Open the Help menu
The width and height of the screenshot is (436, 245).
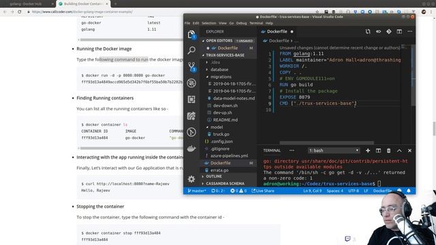coord(269,23)
